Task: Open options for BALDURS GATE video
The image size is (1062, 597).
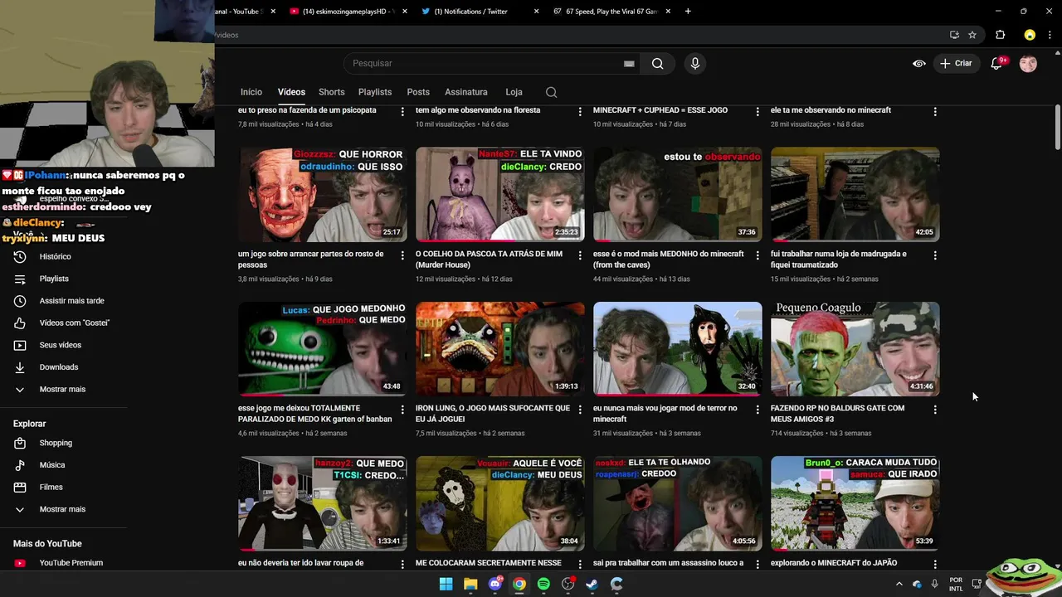Action: click(935, 410)
